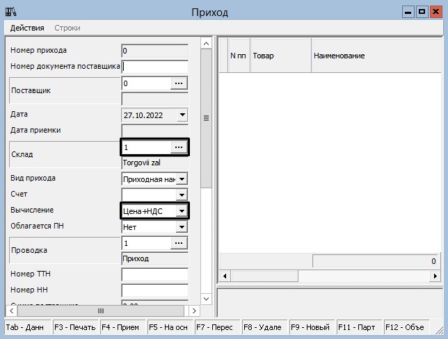This screenshot has height=339, width=448.
Task: Click the Проводка ellipsis browse button
Action: tap(179, 243)
